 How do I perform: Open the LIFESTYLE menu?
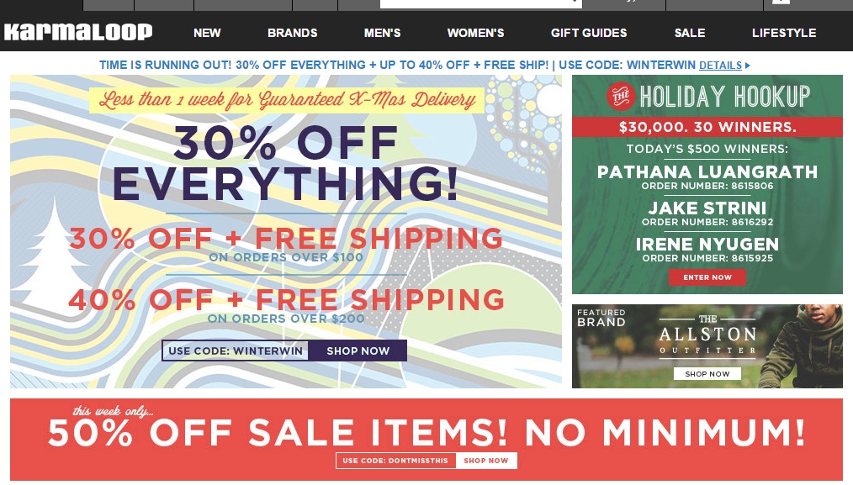pyautogui.click(x=784, y=33)
